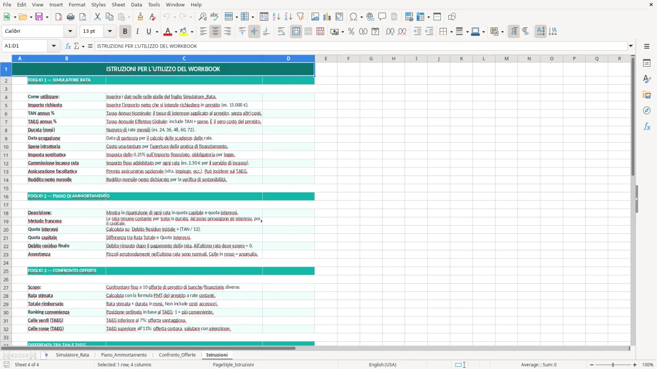This screenshot has width=657, height=369.
Task: Expand the formula bar
Action: click(x=631, y=46)
